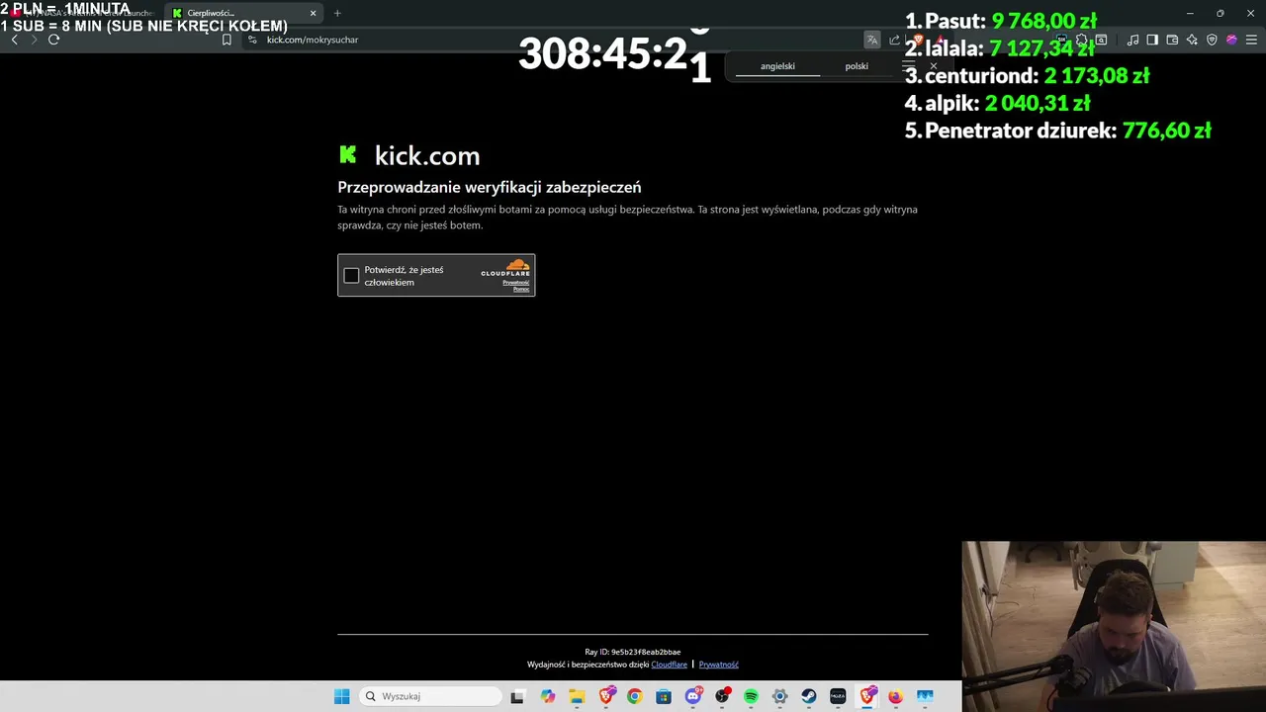Open Copilot from the taskbar
The height and width of the screenshot is (712, 1266).
pyautogui.click(x=548, y=696)
